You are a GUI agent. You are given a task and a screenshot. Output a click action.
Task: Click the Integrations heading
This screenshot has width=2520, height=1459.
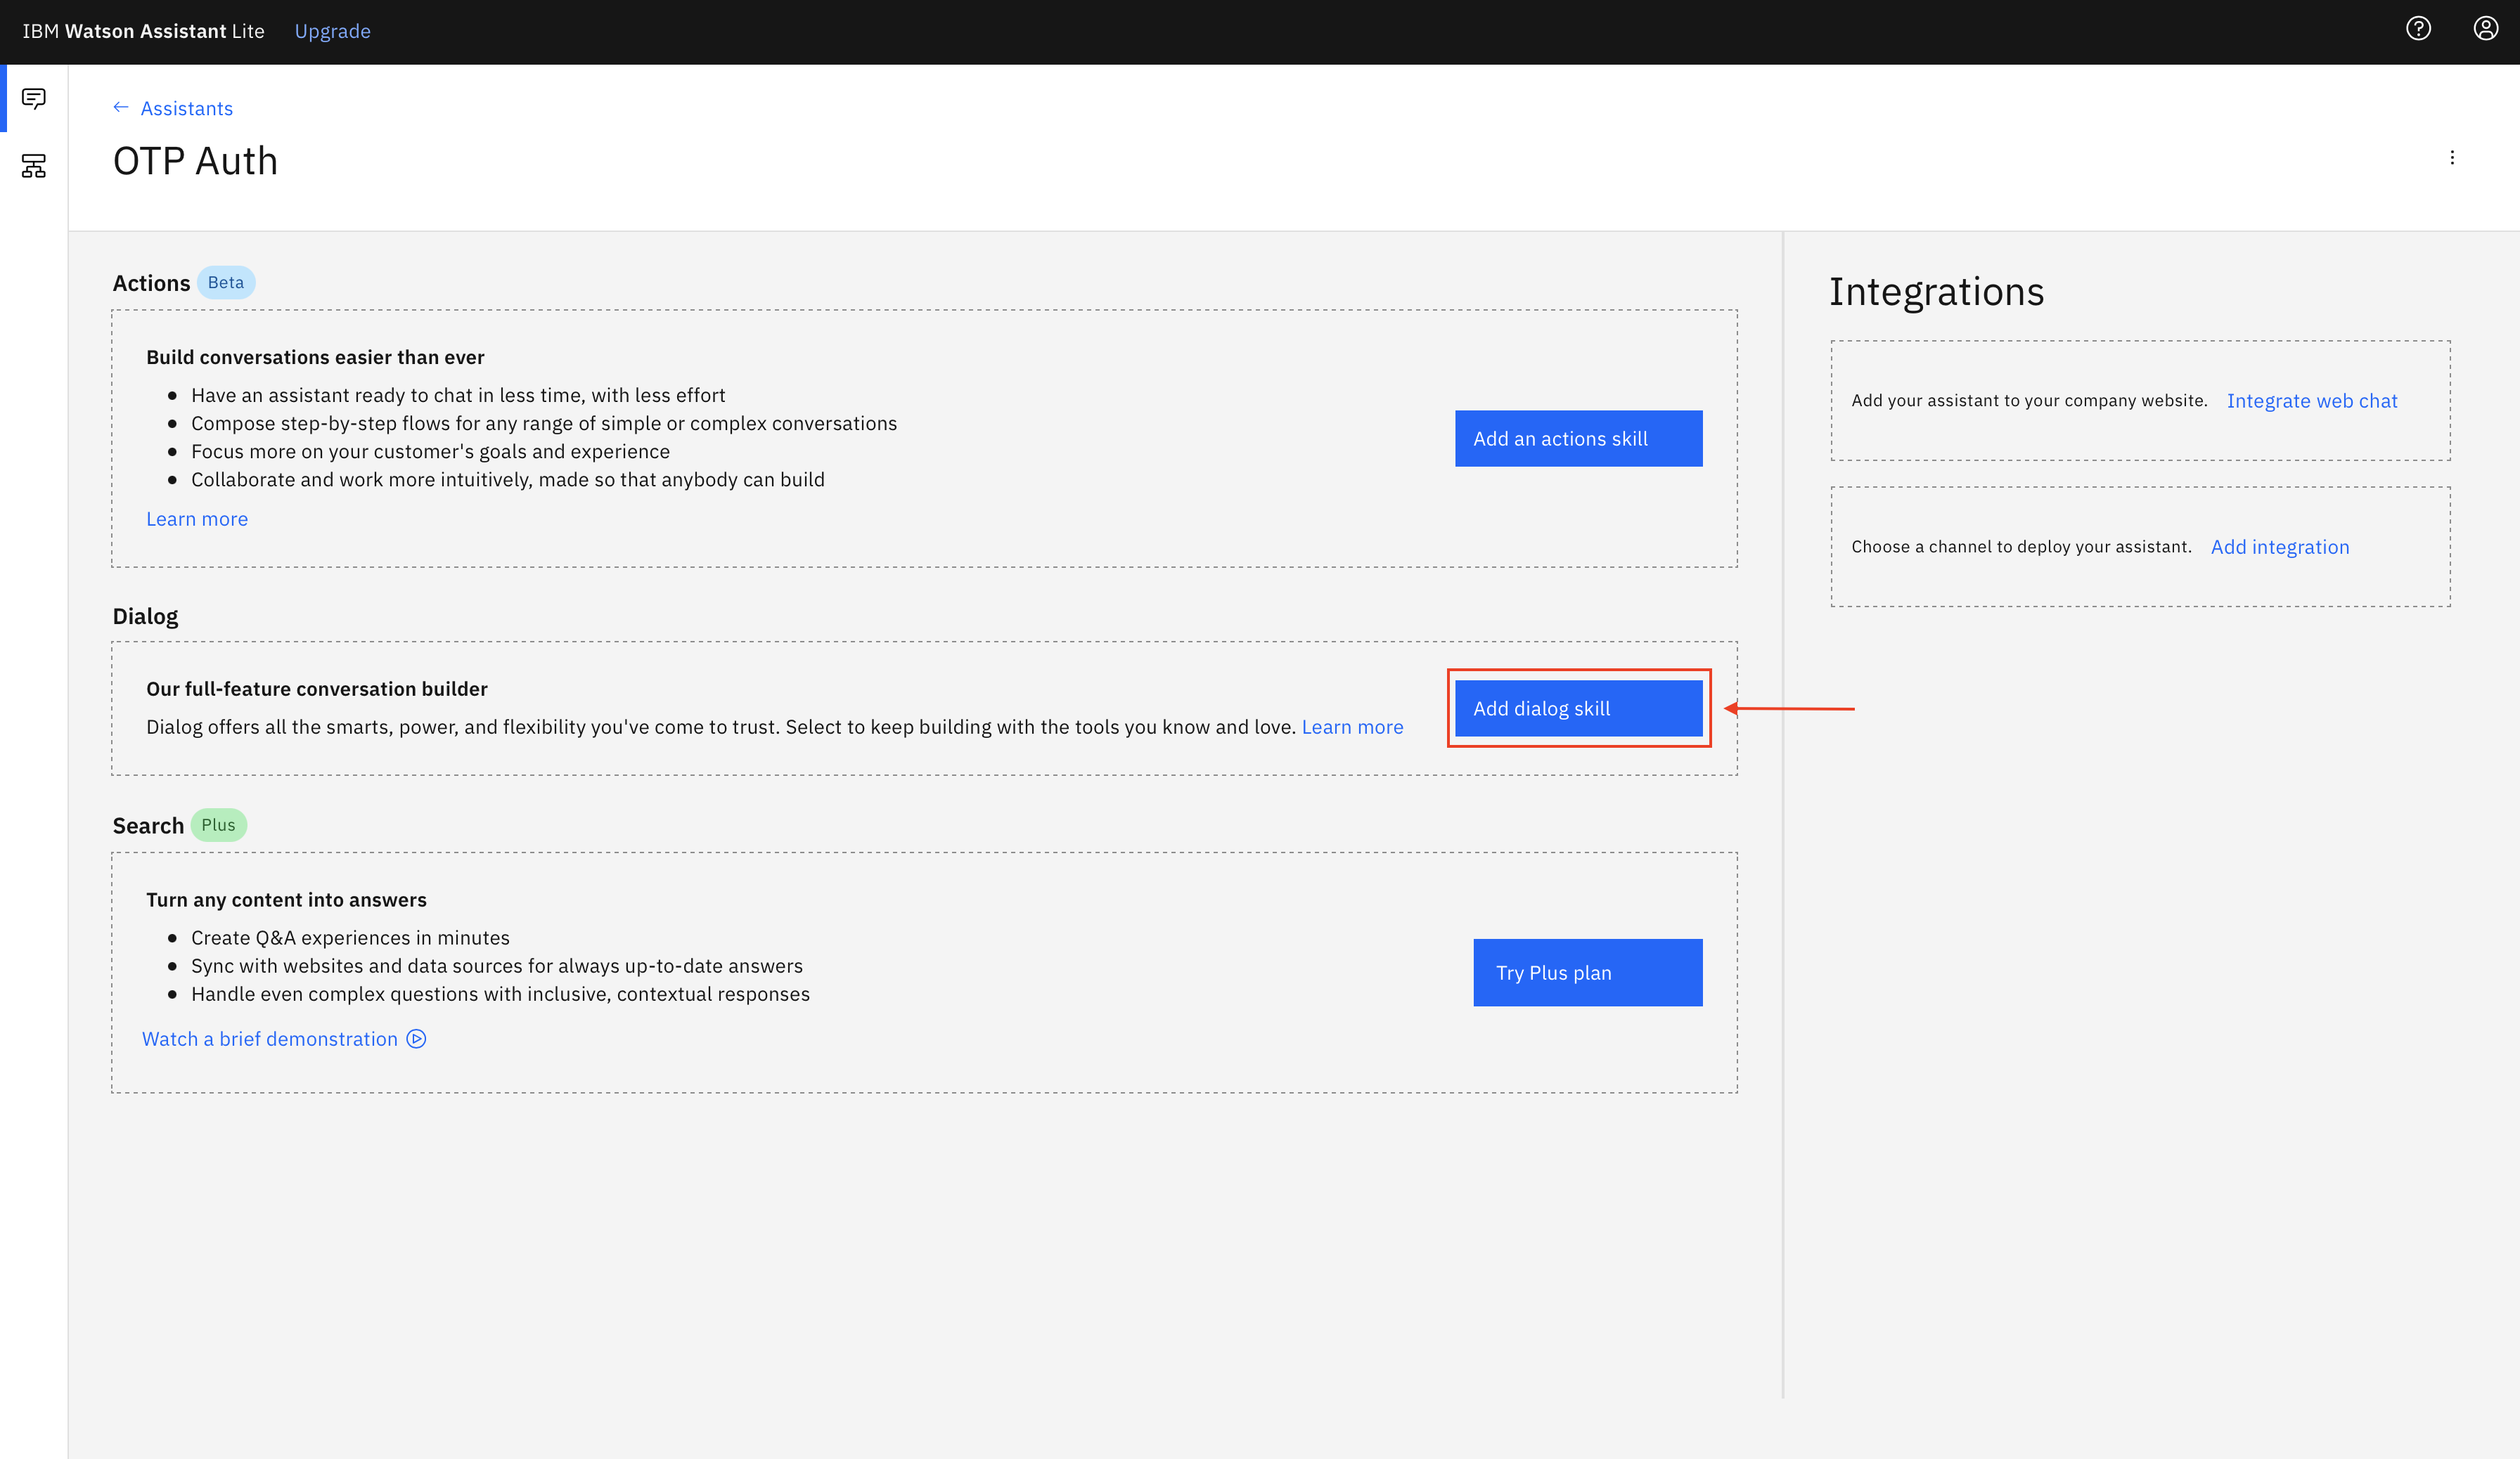[x=1937, y=292]
